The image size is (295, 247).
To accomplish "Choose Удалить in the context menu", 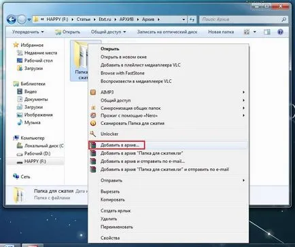I will click(169, 218).
